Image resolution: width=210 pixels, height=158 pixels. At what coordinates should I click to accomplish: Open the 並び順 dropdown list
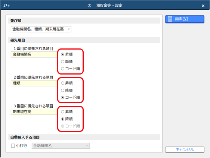click(41, 29)
